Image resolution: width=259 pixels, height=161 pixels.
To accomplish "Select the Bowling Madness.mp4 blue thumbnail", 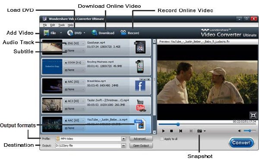I will pyautogui.click(x=52, y=66).
